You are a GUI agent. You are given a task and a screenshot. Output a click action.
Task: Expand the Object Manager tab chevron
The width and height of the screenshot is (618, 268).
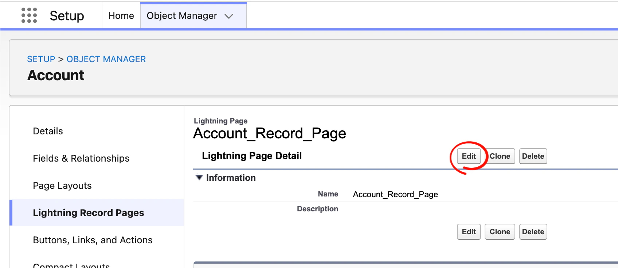point(229,16)
